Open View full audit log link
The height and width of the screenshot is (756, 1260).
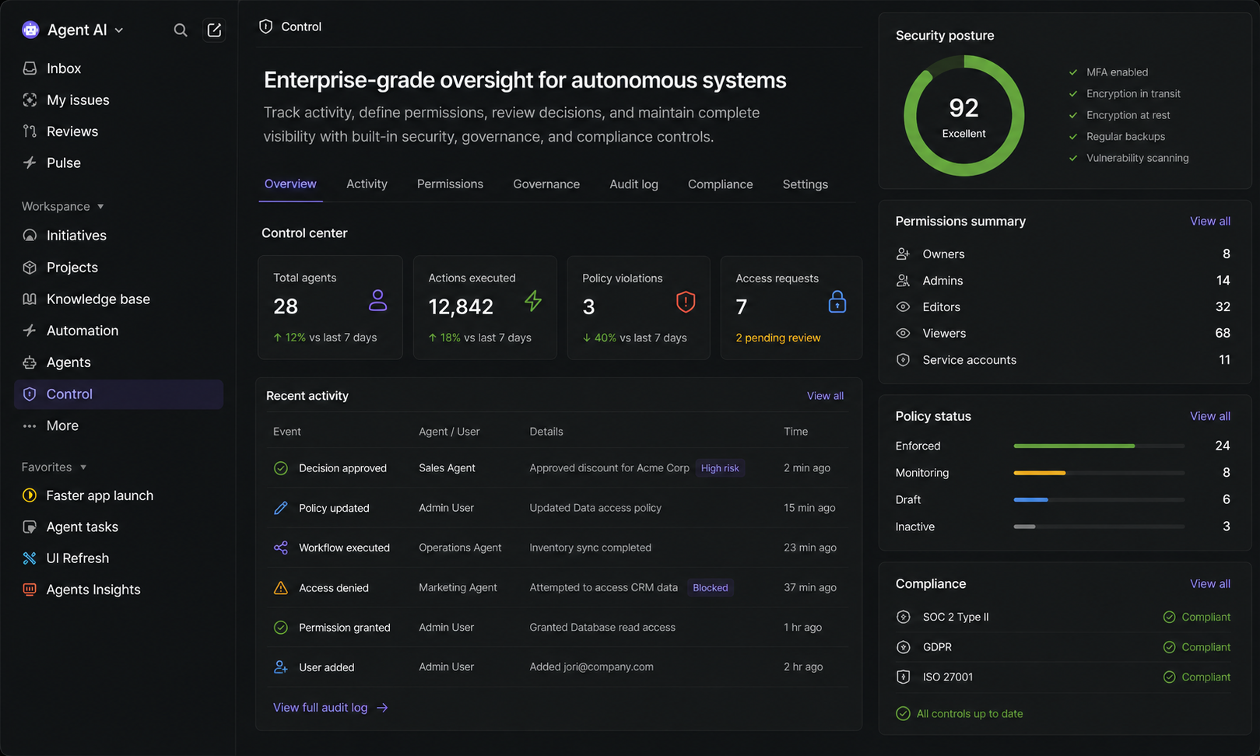330,708
